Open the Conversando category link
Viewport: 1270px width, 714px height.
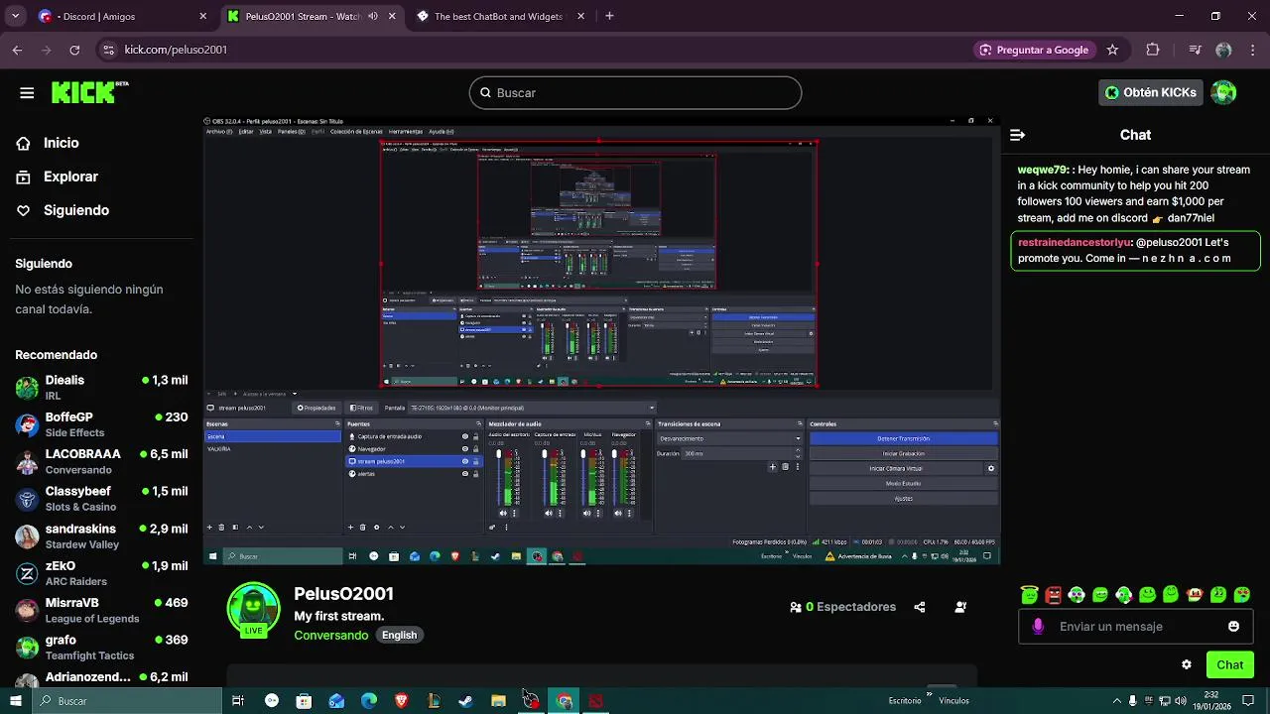331,635
